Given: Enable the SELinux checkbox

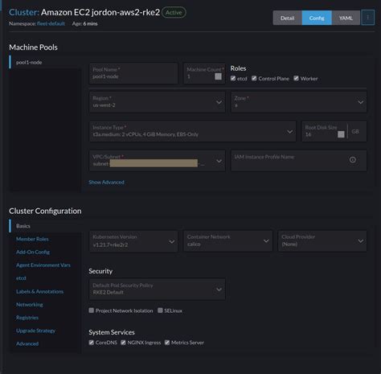Looking at the screenshot, I should 160,310.
